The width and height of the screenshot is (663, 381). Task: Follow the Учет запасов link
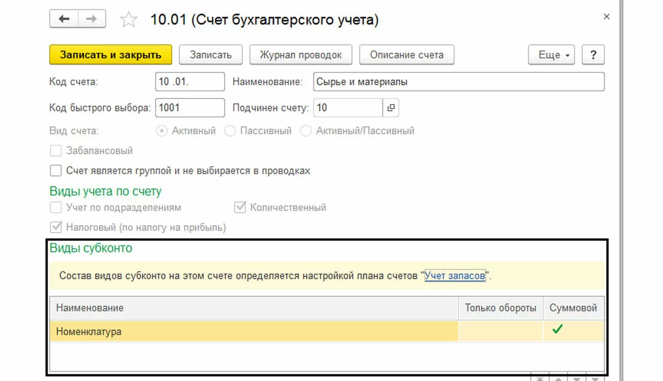click(x=455, y=276)
